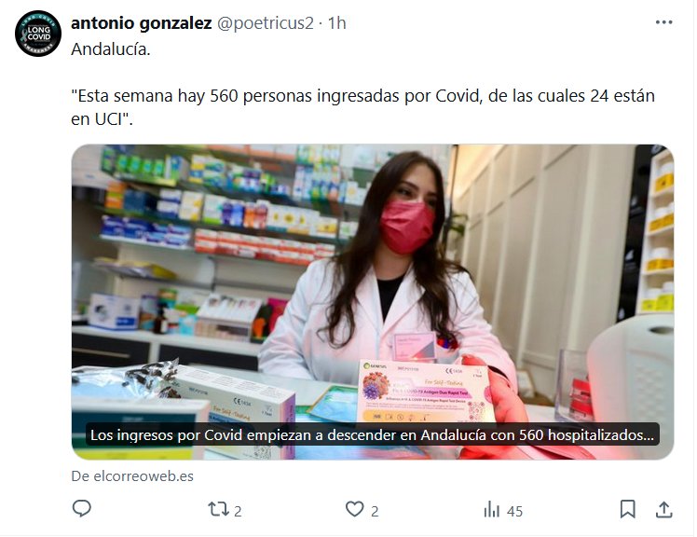Screen dimensions: 697x537
Task: Click the retweet count number 2
Action: pos(238,511)
